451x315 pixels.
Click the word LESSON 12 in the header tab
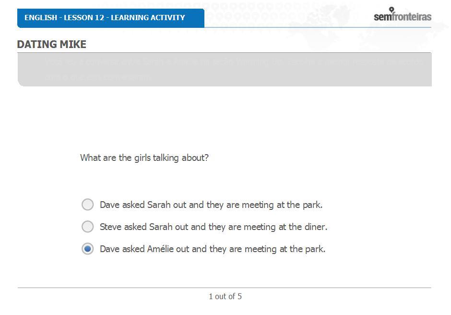tap(84, 18)
